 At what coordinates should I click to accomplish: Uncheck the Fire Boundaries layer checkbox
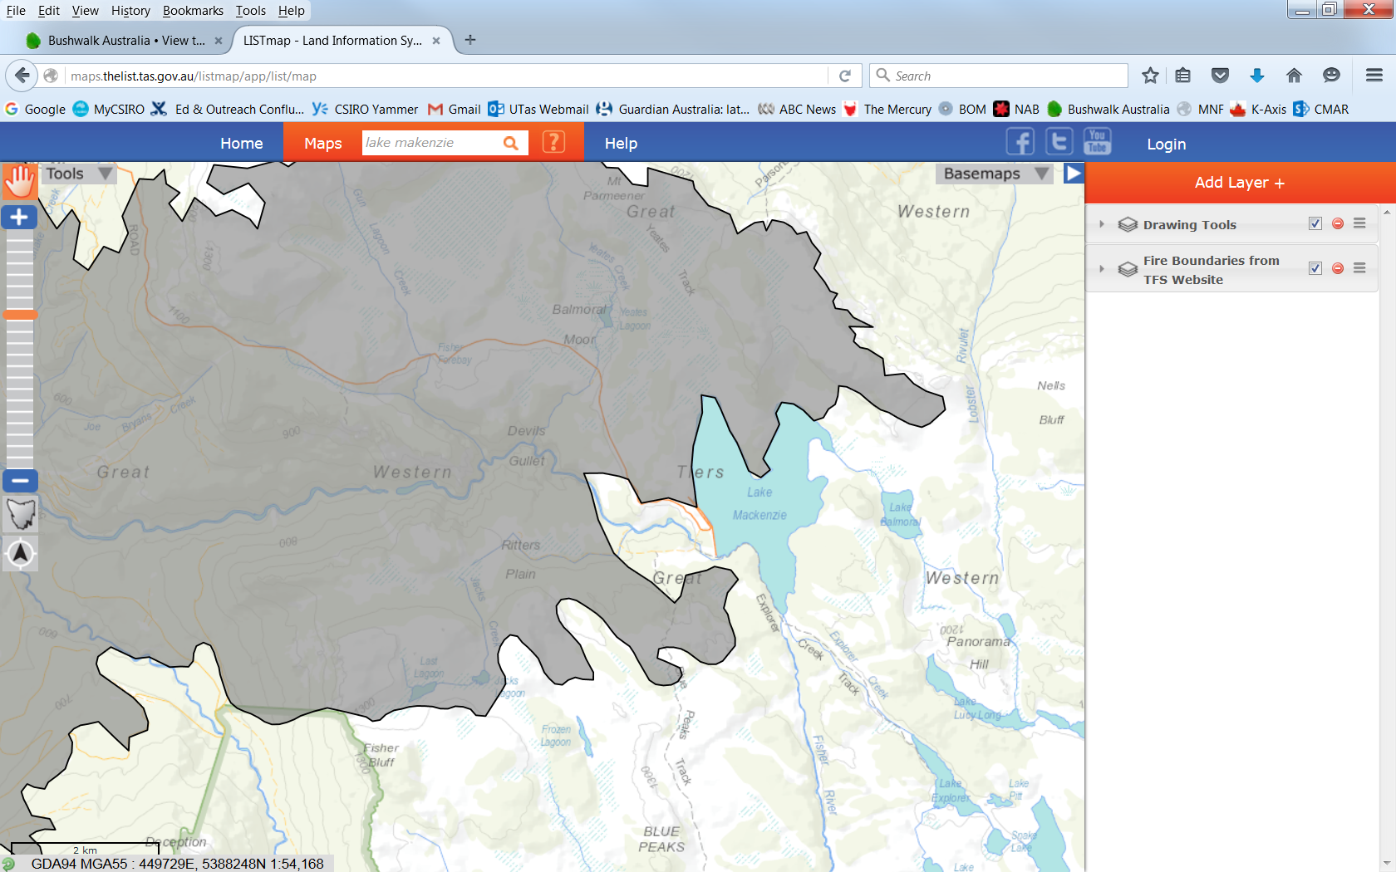coord(1315,268)
